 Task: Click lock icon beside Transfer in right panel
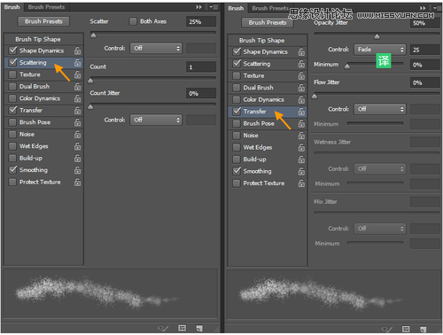[x=301, y=112]
